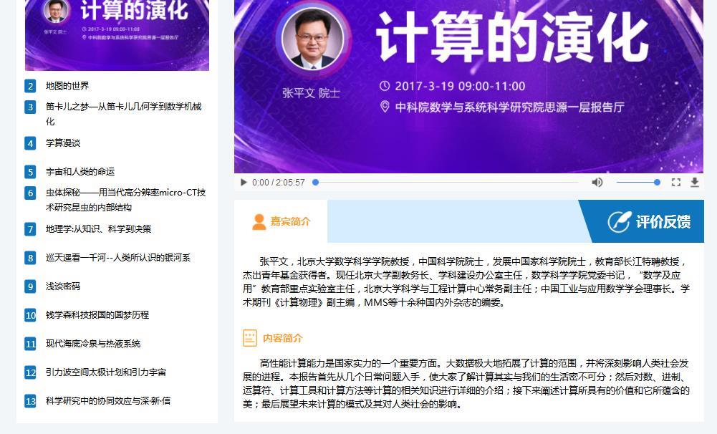Viewport: 717px width, 434px height.
Task: Open the 嘉宾简介 tab
Action: click(281, 221)
